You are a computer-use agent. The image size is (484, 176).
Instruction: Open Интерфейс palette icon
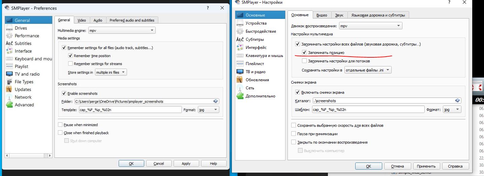tap(240, 48)
